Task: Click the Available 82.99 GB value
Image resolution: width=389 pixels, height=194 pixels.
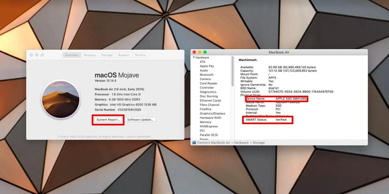Action: (x=292, y=67)
